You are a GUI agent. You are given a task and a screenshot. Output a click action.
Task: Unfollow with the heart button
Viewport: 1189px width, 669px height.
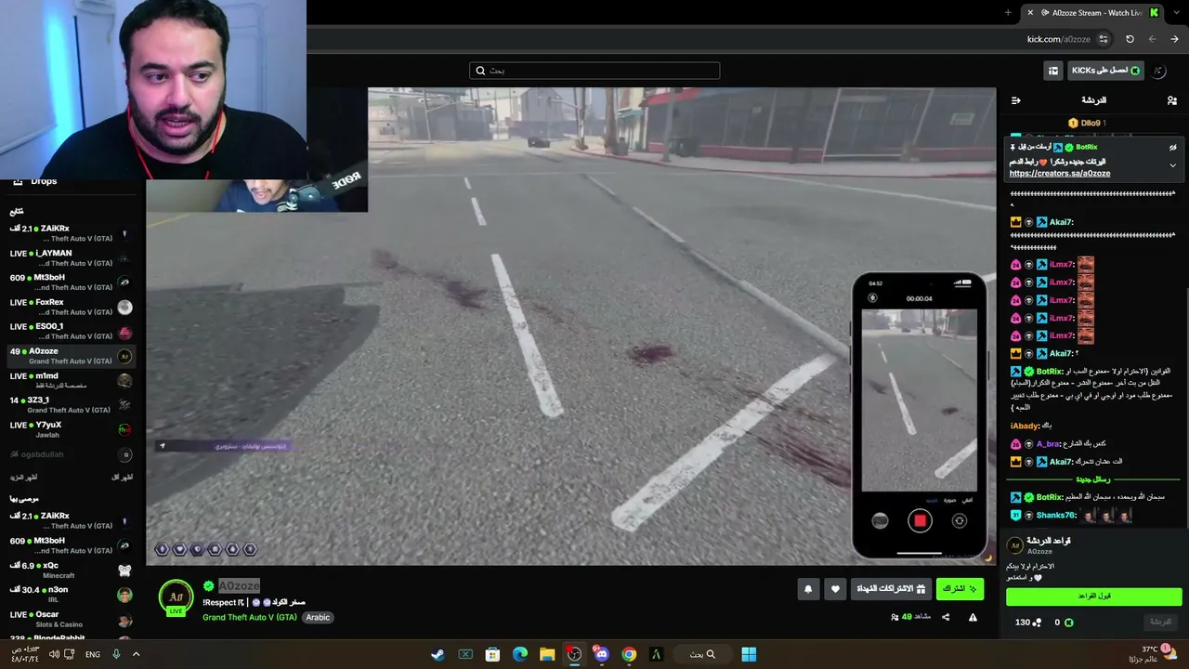click(835, 589)
